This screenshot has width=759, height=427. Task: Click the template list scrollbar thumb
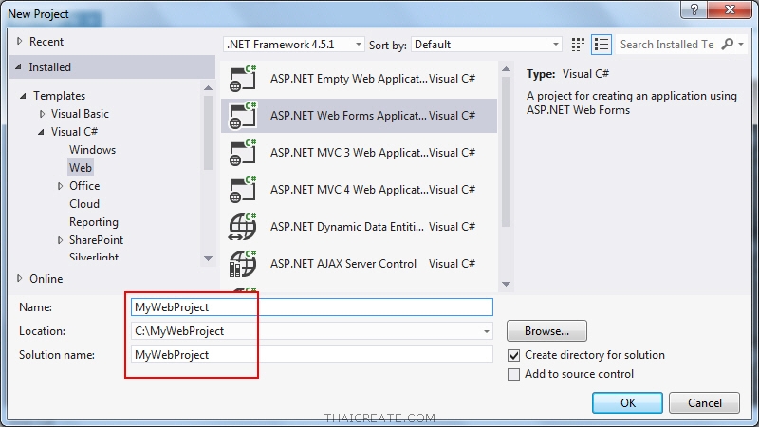[x=507, y=152]
